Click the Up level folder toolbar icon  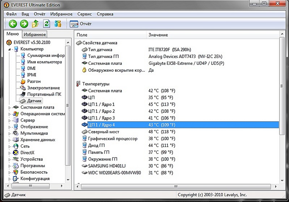point(35,24)
